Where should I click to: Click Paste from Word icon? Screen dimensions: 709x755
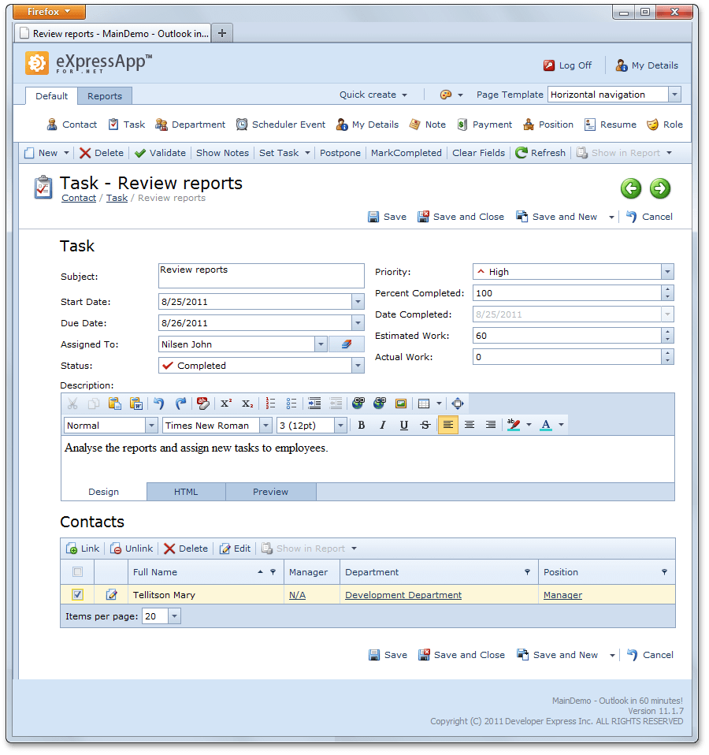click(x=136, y=404)
